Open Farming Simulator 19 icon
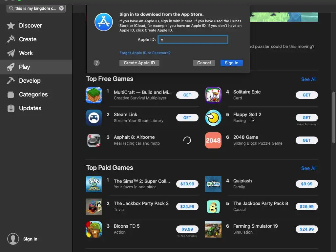The height and width of the screenshot is (252, 336). [213, 229]
